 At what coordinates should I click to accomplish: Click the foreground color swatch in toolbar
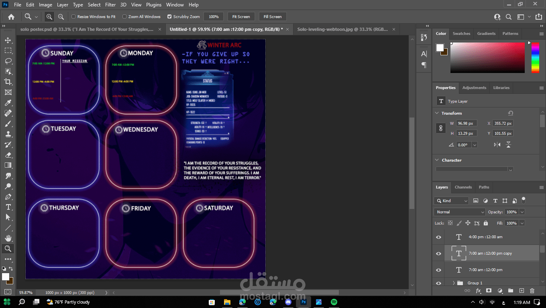click(x=6, y=277)
